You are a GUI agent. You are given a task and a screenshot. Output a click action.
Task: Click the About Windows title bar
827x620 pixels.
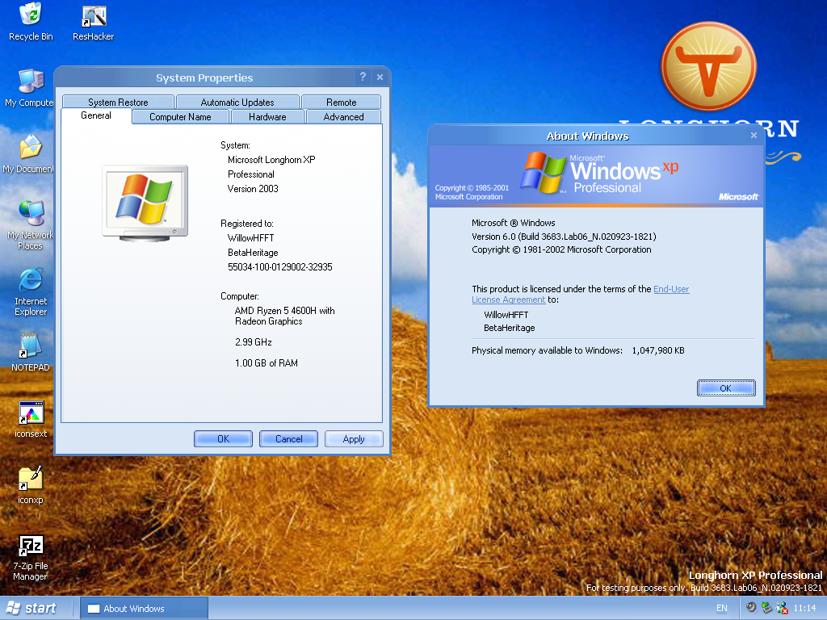click(588, 136)
